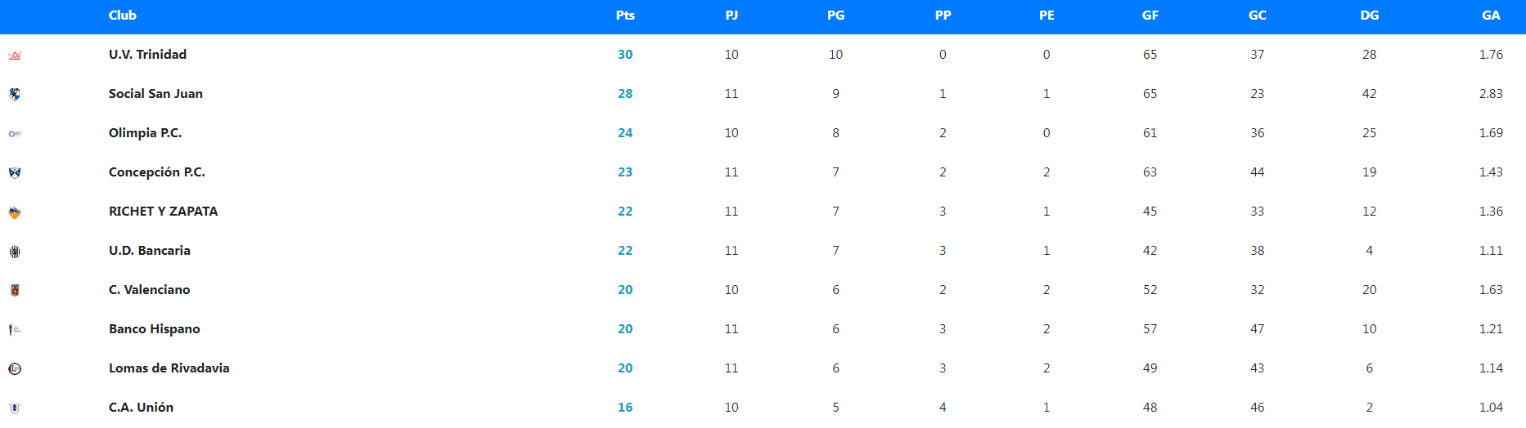Sort by the GF goals column header
The image size is (1526, 428).
(1150, 16)
